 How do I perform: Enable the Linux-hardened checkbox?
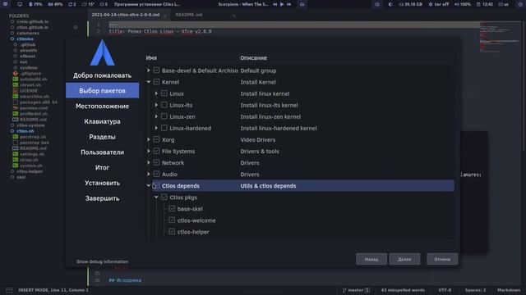coord(164,128)
